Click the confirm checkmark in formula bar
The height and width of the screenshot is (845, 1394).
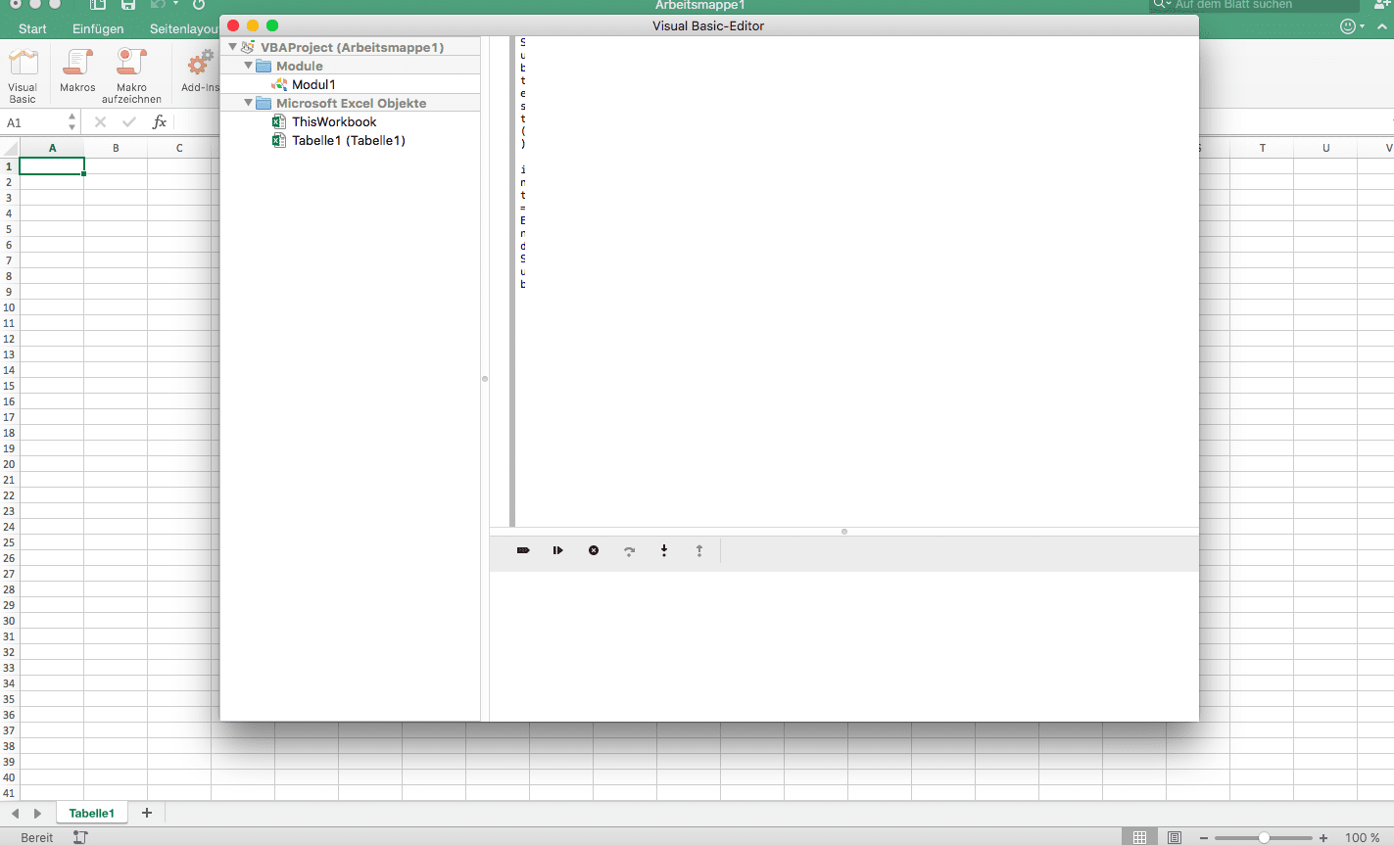[x=129, y=122]
